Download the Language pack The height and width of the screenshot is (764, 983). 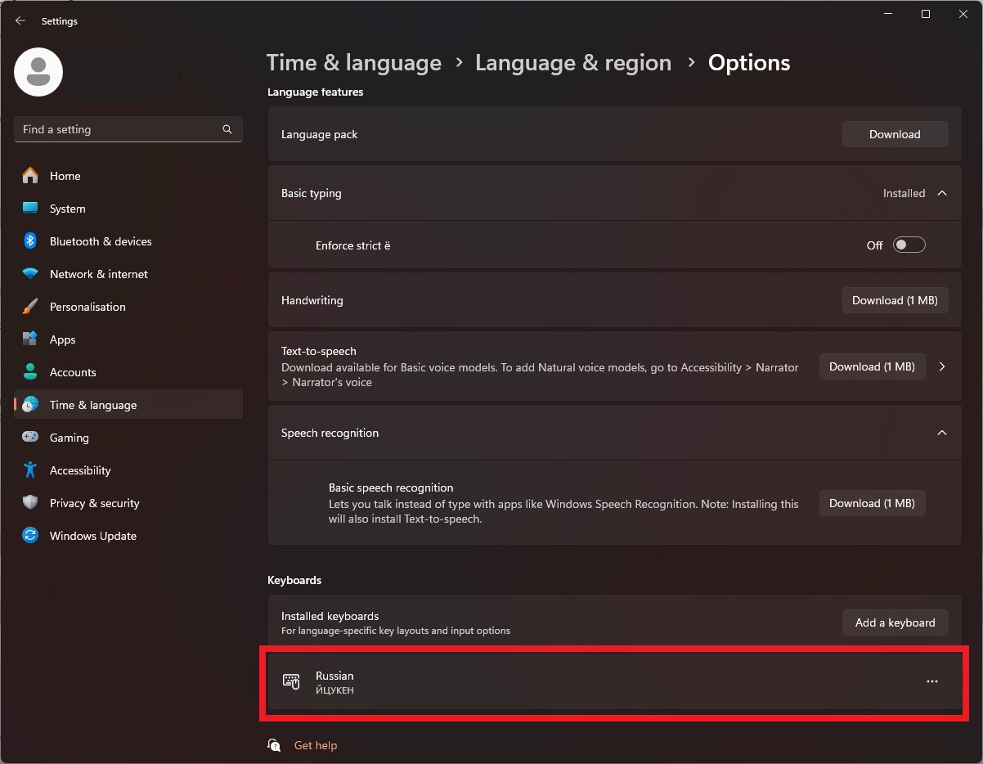[895, 134]
